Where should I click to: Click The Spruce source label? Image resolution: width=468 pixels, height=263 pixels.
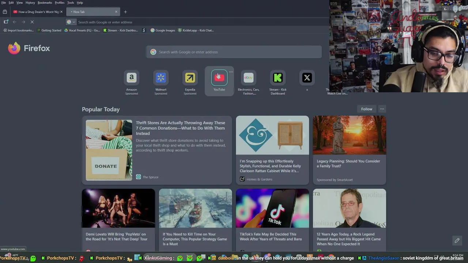pos(147,177)
